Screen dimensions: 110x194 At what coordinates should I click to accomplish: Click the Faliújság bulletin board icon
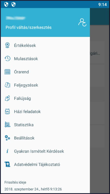point(7,98)
